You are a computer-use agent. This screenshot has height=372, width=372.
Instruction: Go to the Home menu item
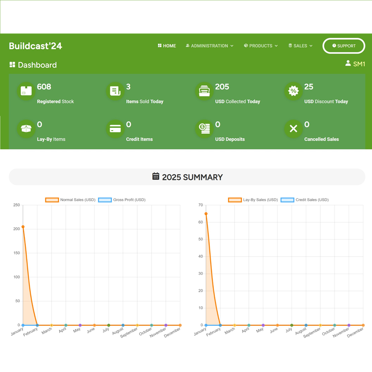(x=167, y=46)
